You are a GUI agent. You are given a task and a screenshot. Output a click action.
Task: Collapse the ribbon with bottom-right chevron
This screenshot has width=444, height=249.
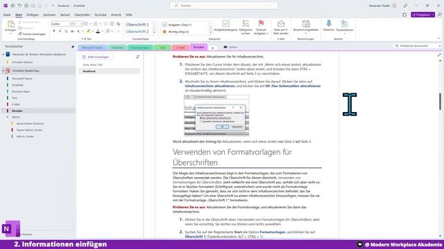tap(438, 39)
